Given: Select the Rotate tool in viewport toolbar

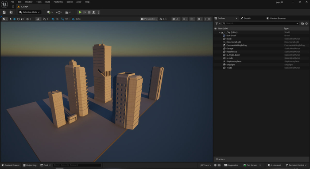Looking at the screenshot, I should coord(19,19).
